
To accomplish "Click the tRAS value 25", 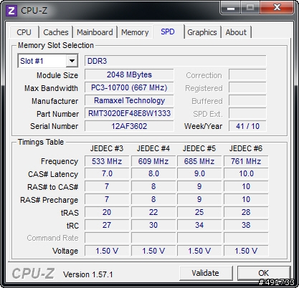I will click(199, 212).
